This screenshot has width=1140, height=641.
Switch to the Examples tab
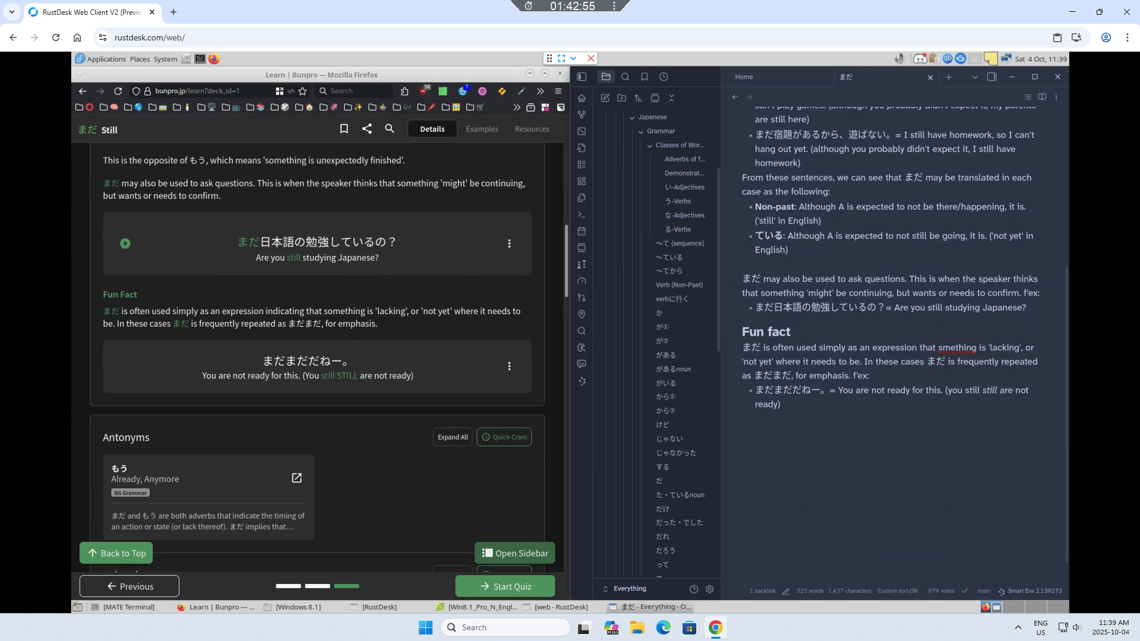pyautogui.click(x=482, y=129)
